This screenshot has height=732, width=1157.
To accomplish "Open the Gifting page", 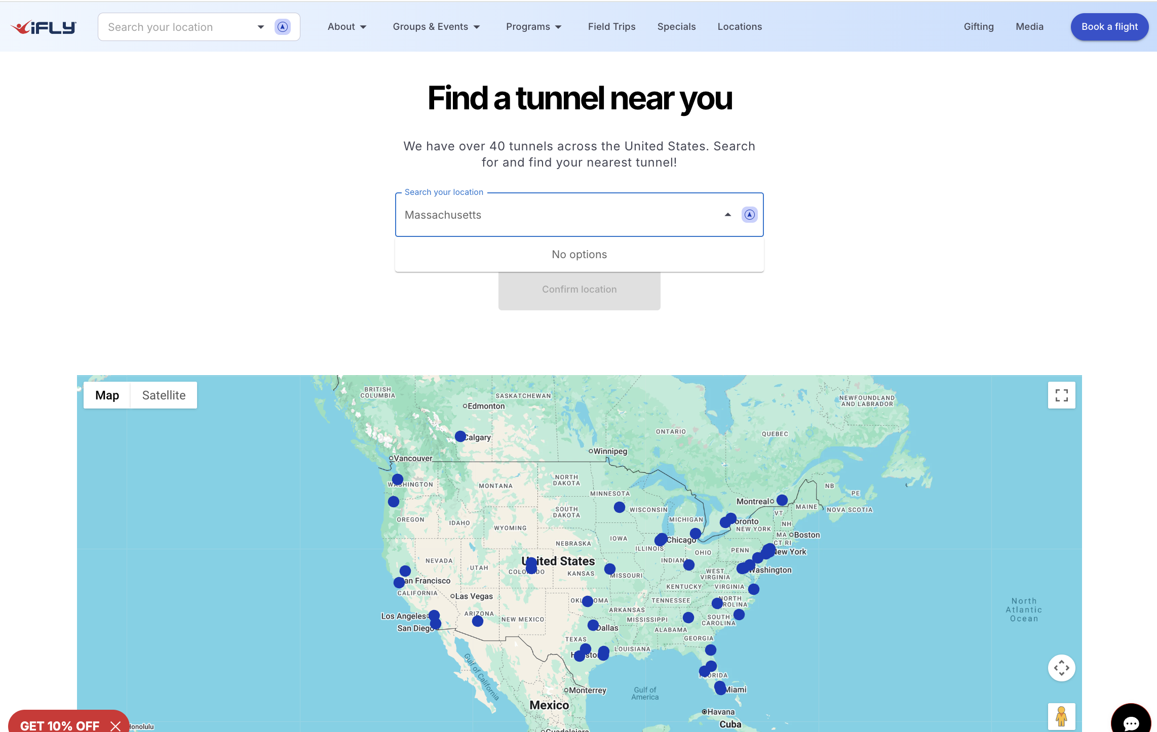I will 978,27.
